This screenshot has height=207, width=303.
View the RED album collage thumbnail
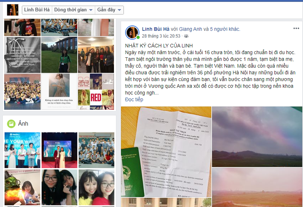(96, 92)
